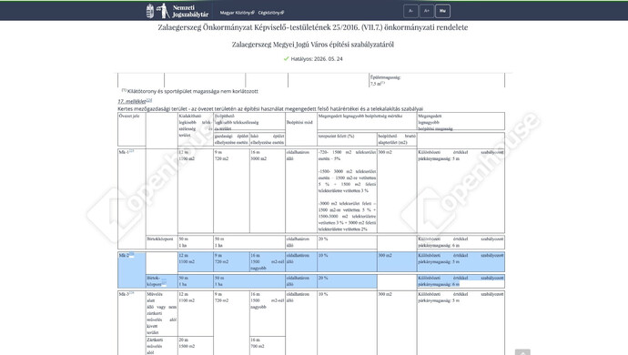This screenshot has width=628, height=355.
Task: Click the footnote reference next to Mk-2
Action: 131,254
